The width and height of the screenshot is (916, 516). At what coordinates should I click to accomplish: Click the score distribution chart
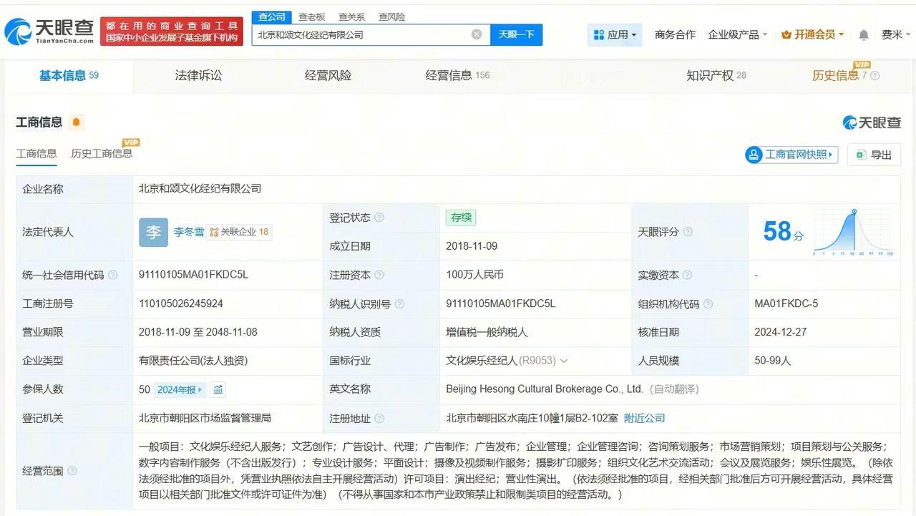click(853, 232)
